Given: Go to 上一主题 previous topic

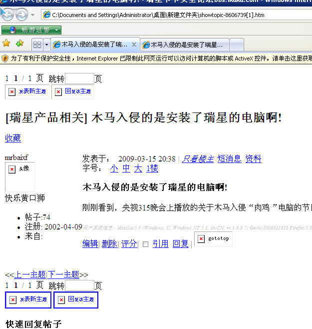Looking at the screenshot, I should (x=30, y=274).
